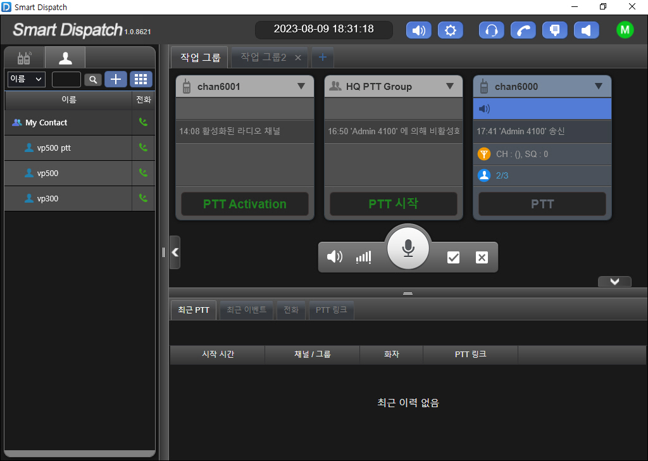Click the signal strength bars icon

click(x=363, y=257)
